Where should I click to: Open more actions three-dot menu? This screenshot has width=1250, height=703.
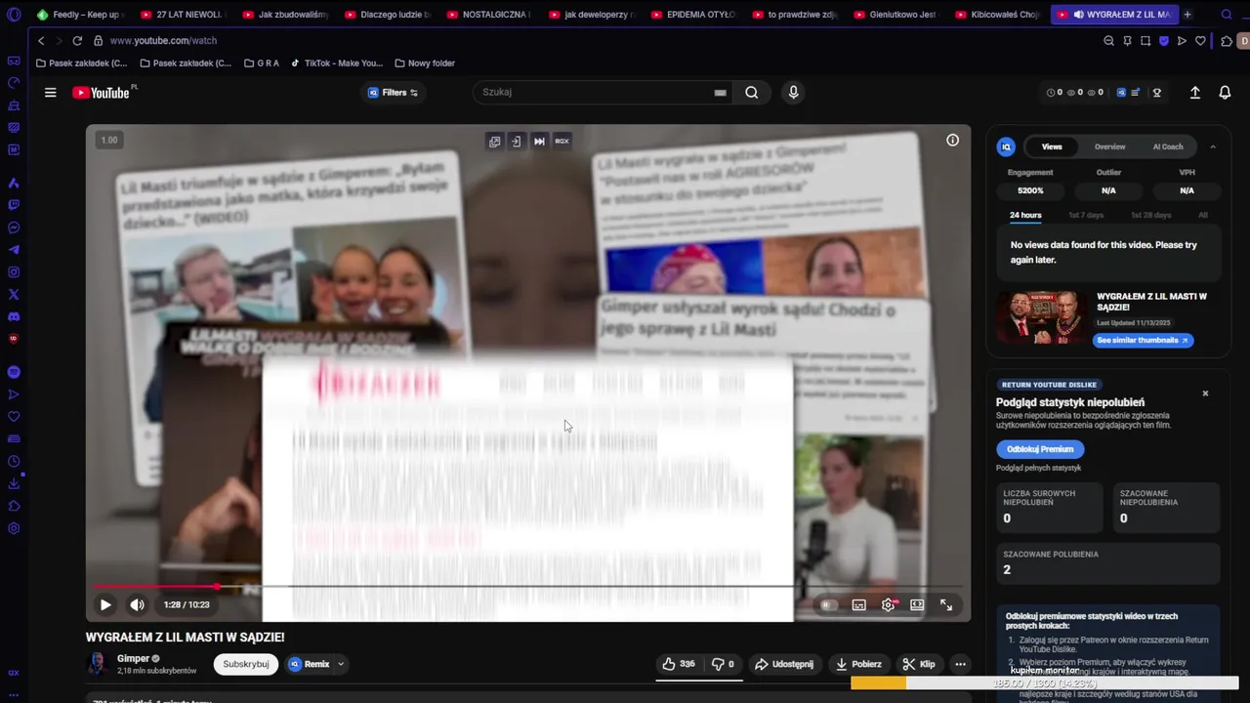[960, 664]
